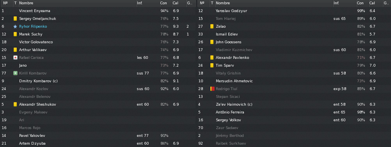Select Ze'ev Haimovich (c) row
The height and width of the screenshot is (147, 391).
294,104
